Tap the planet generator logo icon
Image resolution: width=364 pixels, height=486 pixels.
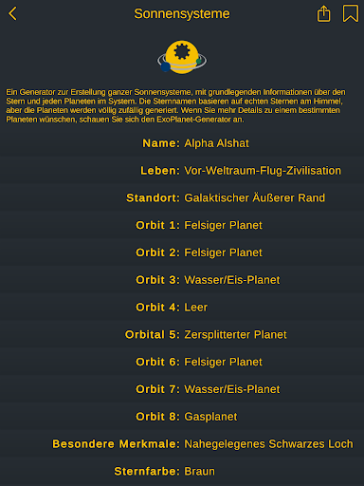[x=182, y=57]
